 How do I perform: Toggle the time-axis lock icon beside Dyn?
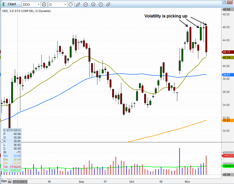[x=10, y=181]
